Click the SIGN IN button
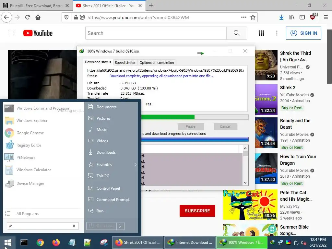This screenshot has height=249, width=332. coord(303,33)
